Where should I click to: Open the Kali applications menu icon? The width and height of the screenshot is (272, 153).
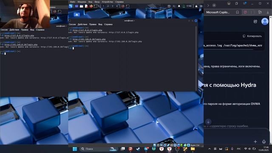click(71, 6)
